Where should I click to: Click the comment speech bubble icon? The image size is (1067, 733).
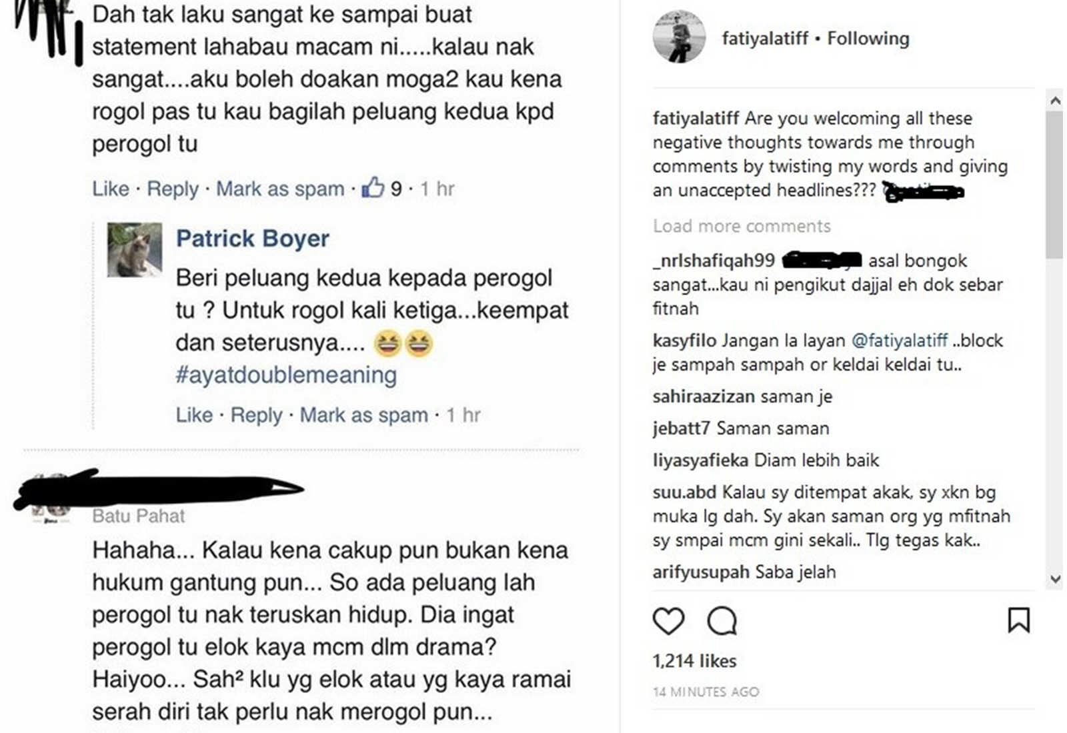(722, 621)
